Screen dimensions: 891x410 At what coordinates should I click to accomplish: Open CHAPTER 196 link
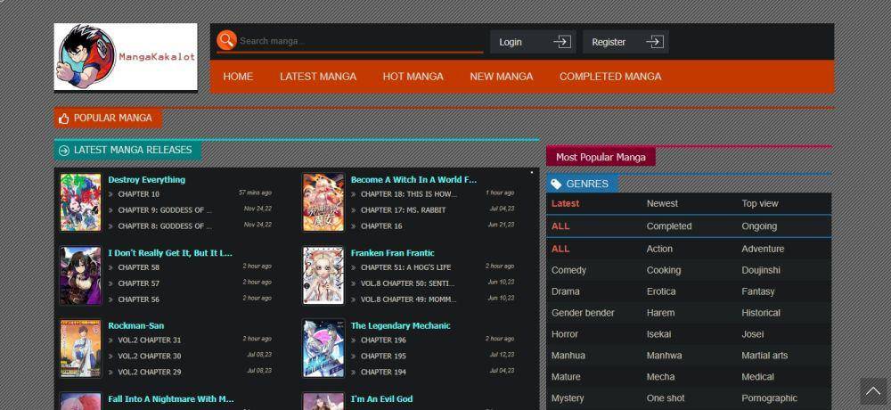point(383,340)
